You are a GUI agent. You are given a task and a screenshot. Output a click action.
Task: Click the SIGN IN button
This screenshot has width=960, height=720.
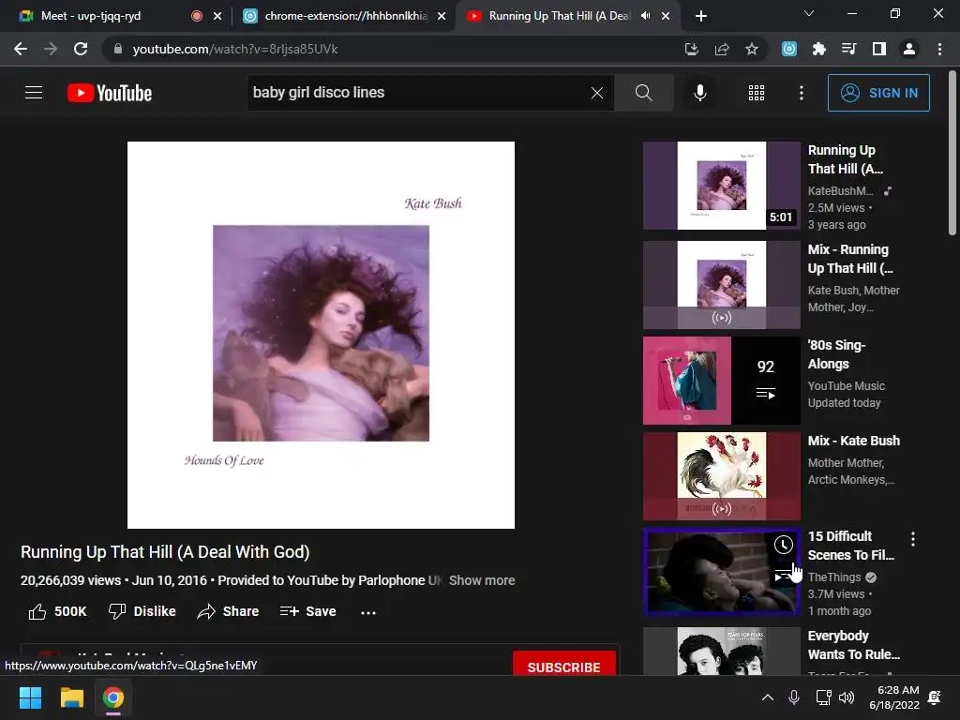point(878,93)
